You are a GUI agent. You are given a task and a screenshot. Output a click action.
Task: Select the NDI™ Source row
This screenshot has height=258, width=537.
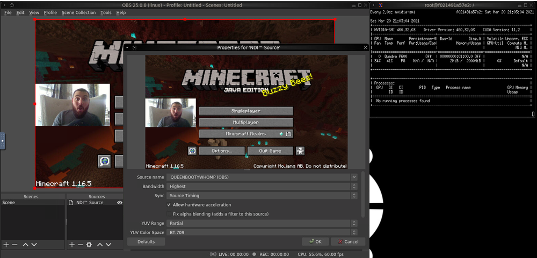pyautogui.click(x=95, y=203)
